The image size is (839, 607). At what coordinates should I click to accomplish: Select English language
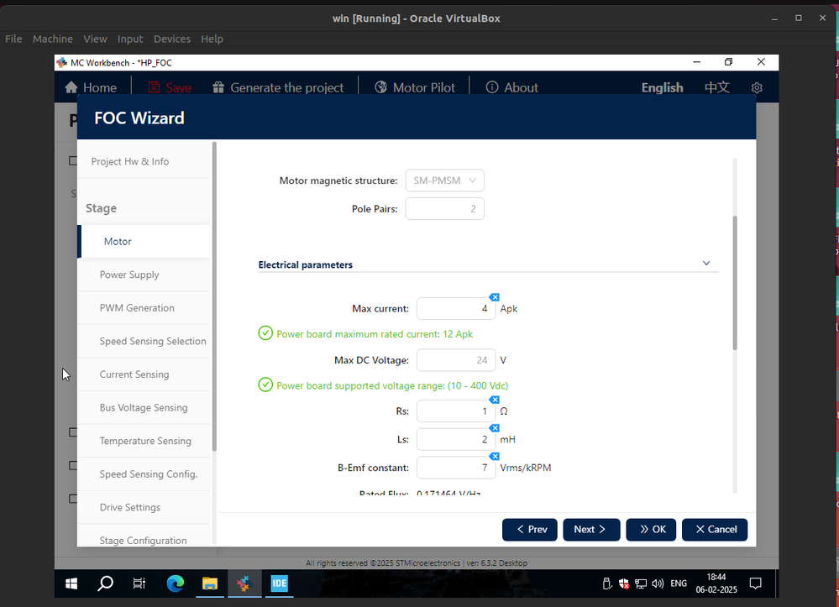pyautogui.click(x=663, y=87)
